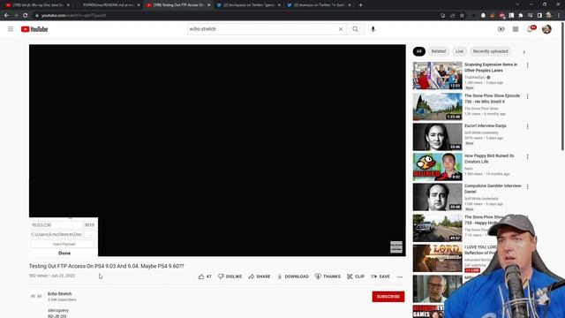
Task: Select the 'All' filter chip
Action: pos(418,51)
